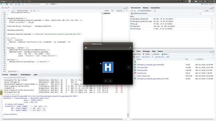The image size is (216, 121).
Task: Switch to the Environment tab
Action: click(x=136, y=8)
